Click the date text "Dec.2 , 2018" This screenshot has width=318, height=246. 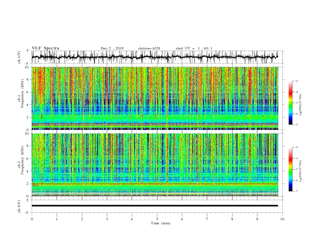click(112, 48)
